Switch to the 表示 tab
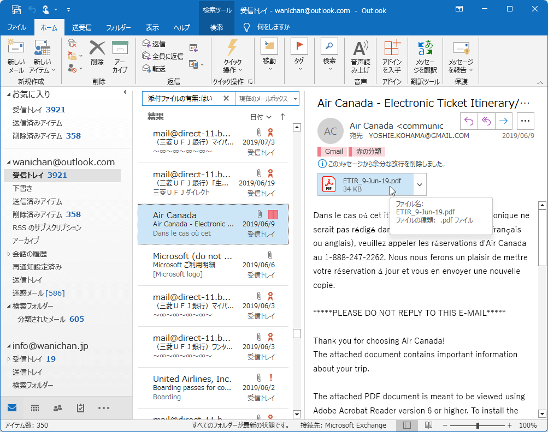The height and width of the screenshot is (432, 548). tap(152, 27)
